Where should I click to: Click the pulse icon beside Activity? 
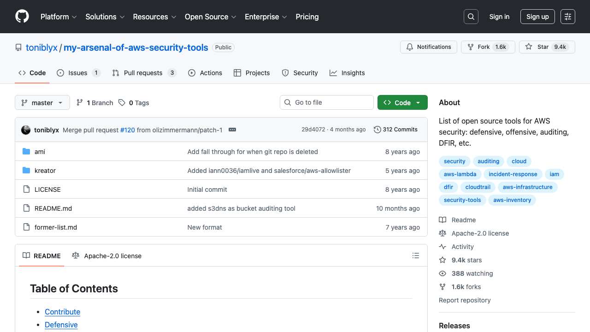pyautogui.click(x=442, y=247)
